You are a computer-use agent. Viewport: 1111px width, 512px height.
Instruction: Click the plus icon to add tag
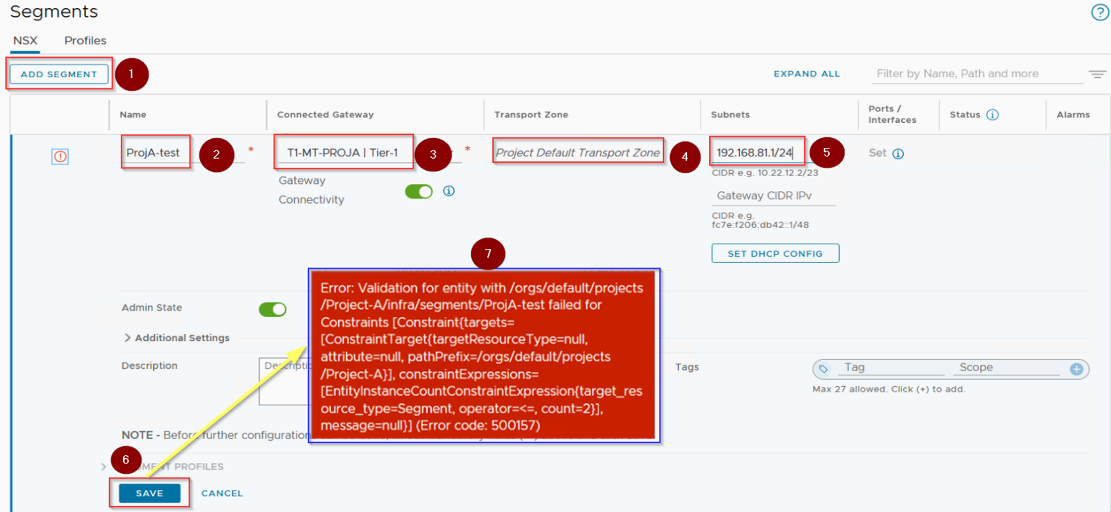click(x=1076, y=369)
